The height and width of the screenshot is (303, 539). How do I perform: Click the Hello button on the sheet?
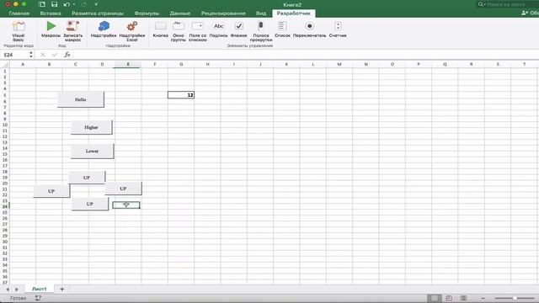click(x=81, y=99)
